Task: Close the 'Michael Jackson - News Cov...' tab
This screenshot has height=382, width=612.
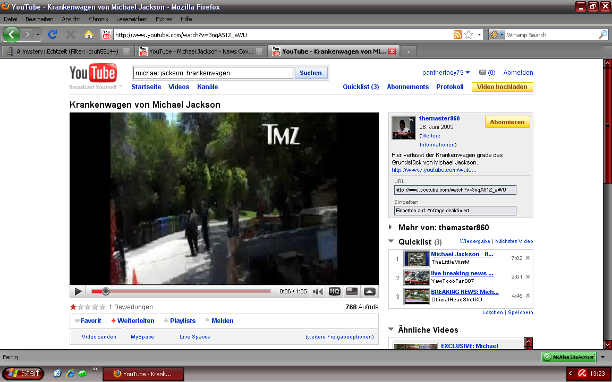Action: [x=259, y=51]
